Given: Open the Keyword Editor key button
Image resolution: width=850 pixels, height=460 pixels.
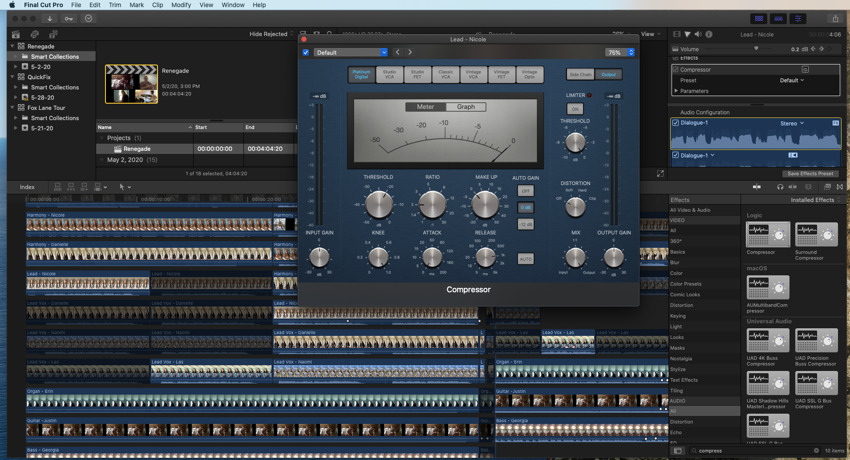Looking at the screenshot, I should click(x=69, y=18).
